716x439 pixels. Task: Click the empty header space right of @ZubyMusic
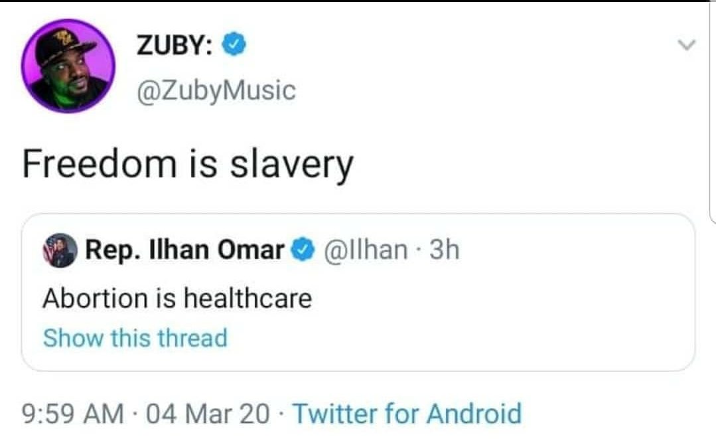480,90
